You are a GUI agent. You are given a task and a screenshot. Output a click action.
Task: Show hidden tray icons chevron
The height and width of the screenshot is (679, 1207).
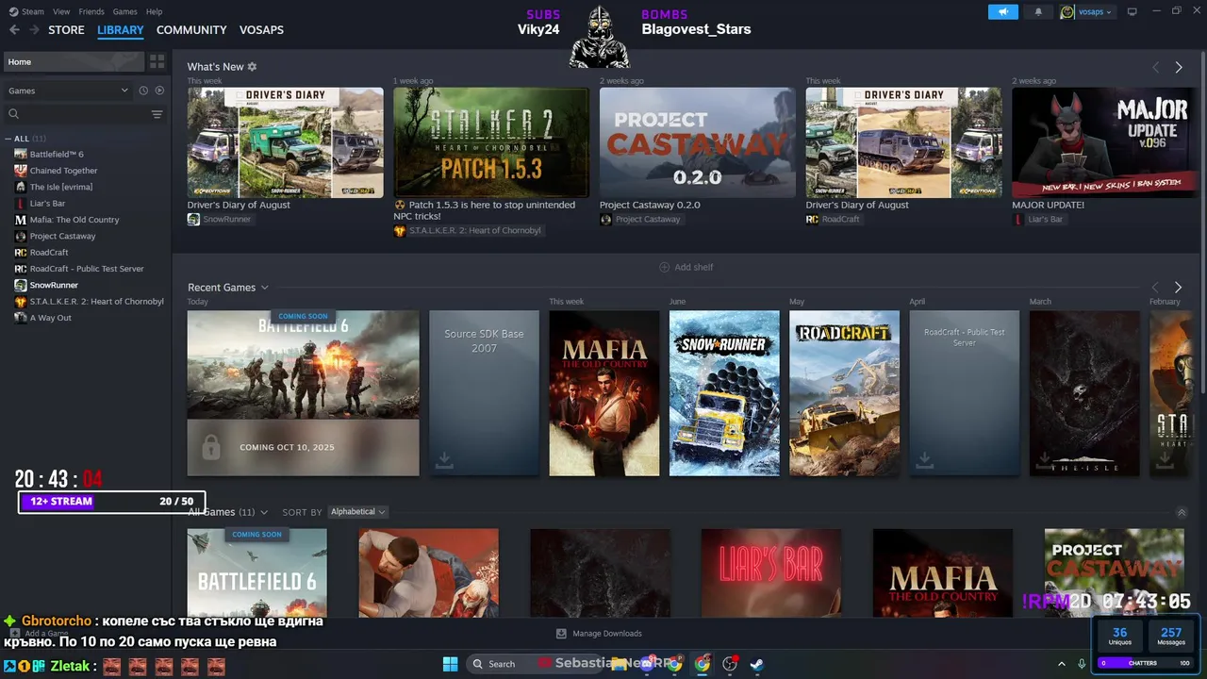[1062, 664]
